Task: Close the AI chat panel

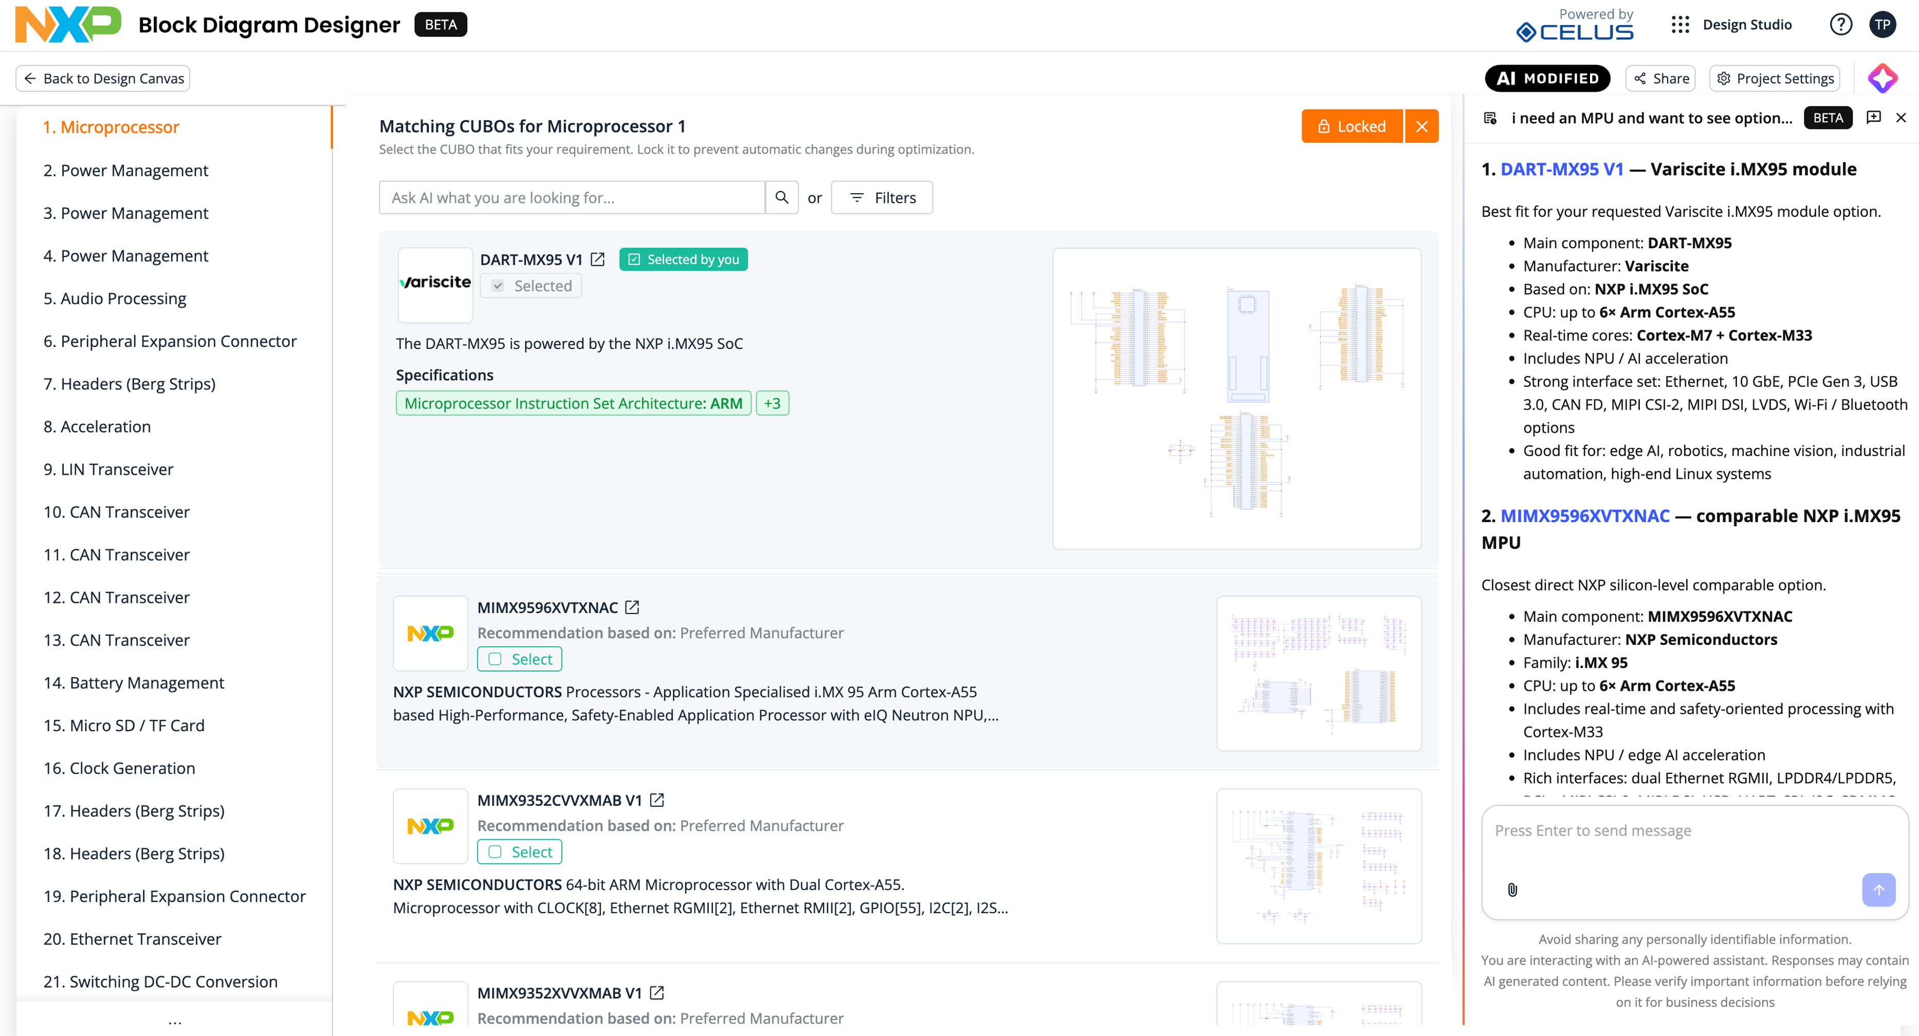Action: 1901,118
